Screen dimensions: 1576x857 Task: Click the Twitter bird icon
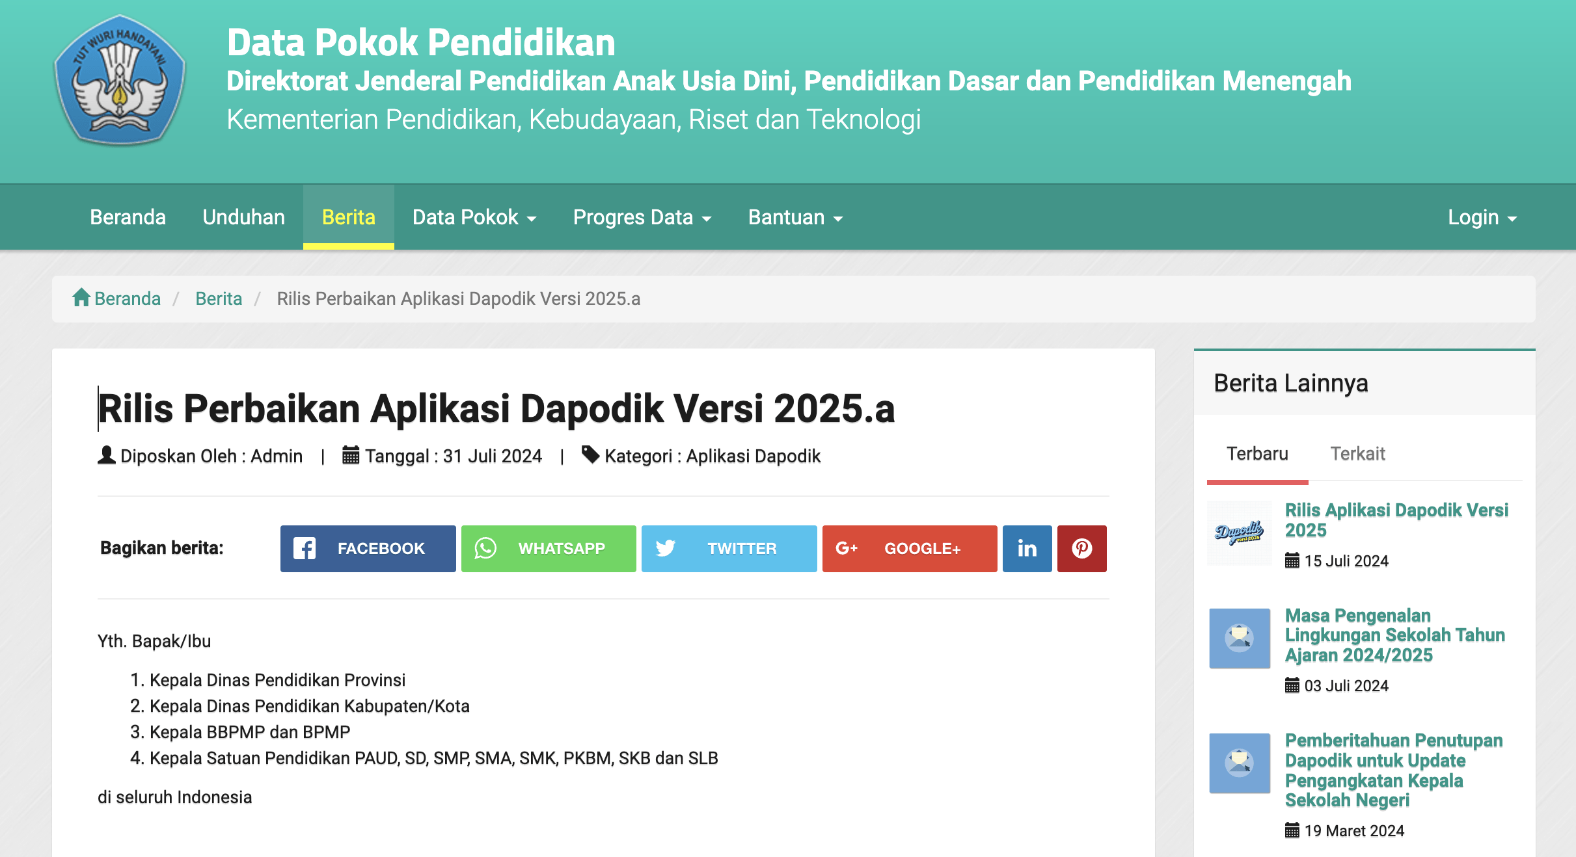point(666,549)
